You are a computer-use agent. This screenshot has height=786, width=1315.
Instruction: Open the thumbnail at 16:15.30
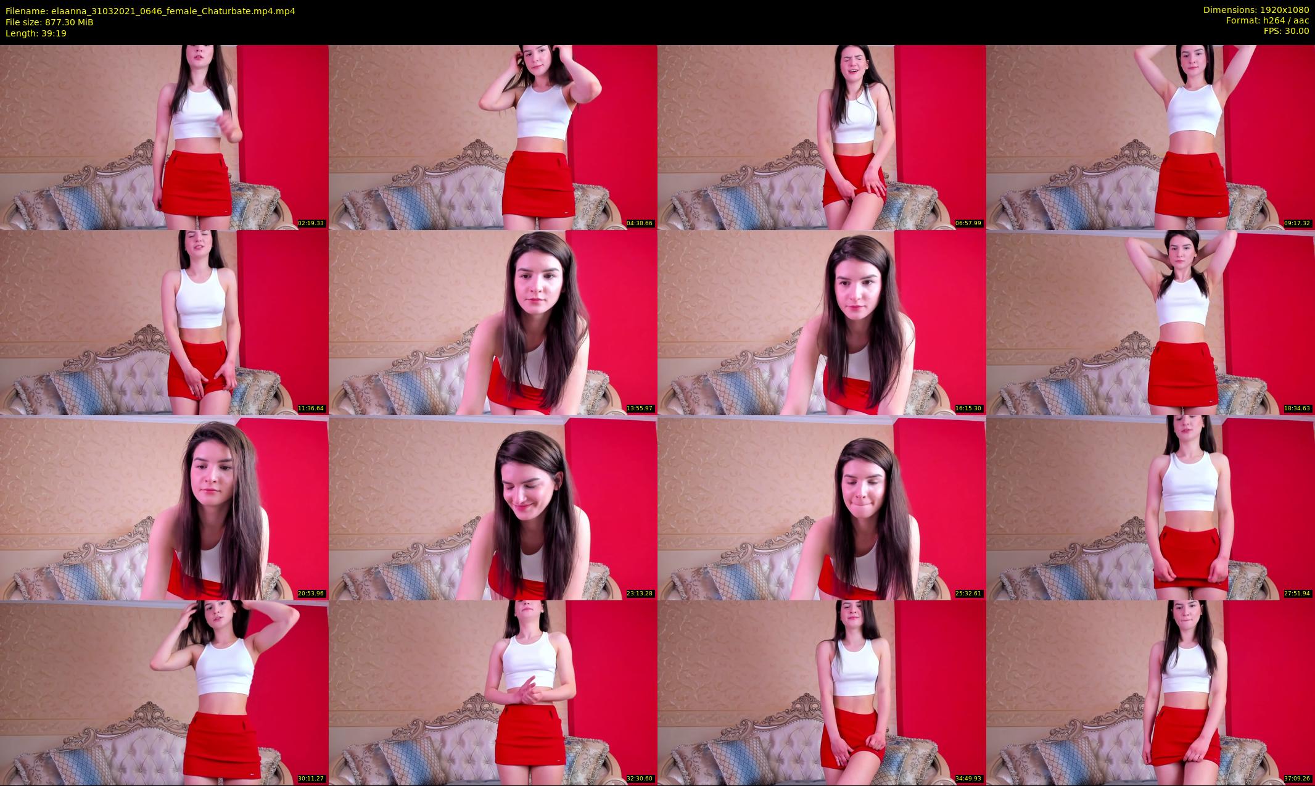(x=822, y=322)
